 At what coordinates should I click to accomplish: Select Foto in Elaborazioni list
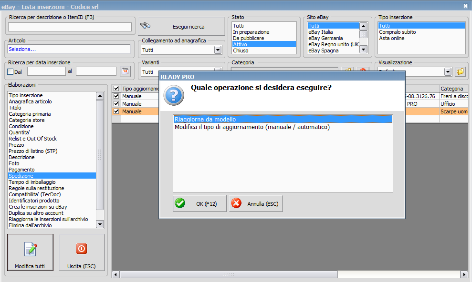coord(52,163)
